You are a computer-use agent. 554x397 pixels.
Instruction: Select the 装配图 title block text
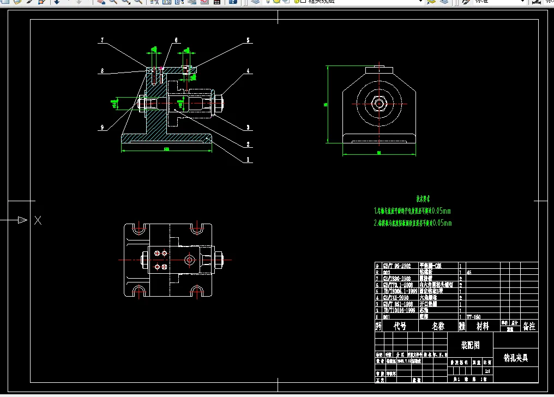point(470,345)
